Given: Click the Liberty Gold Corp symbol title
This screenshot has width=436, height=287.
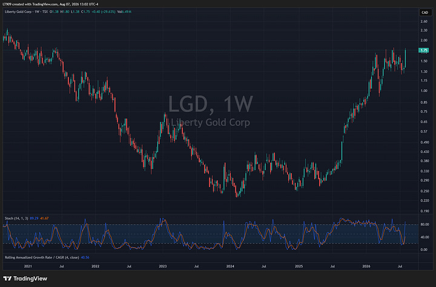Looking at the screenshot, I should tap(19, 12).
